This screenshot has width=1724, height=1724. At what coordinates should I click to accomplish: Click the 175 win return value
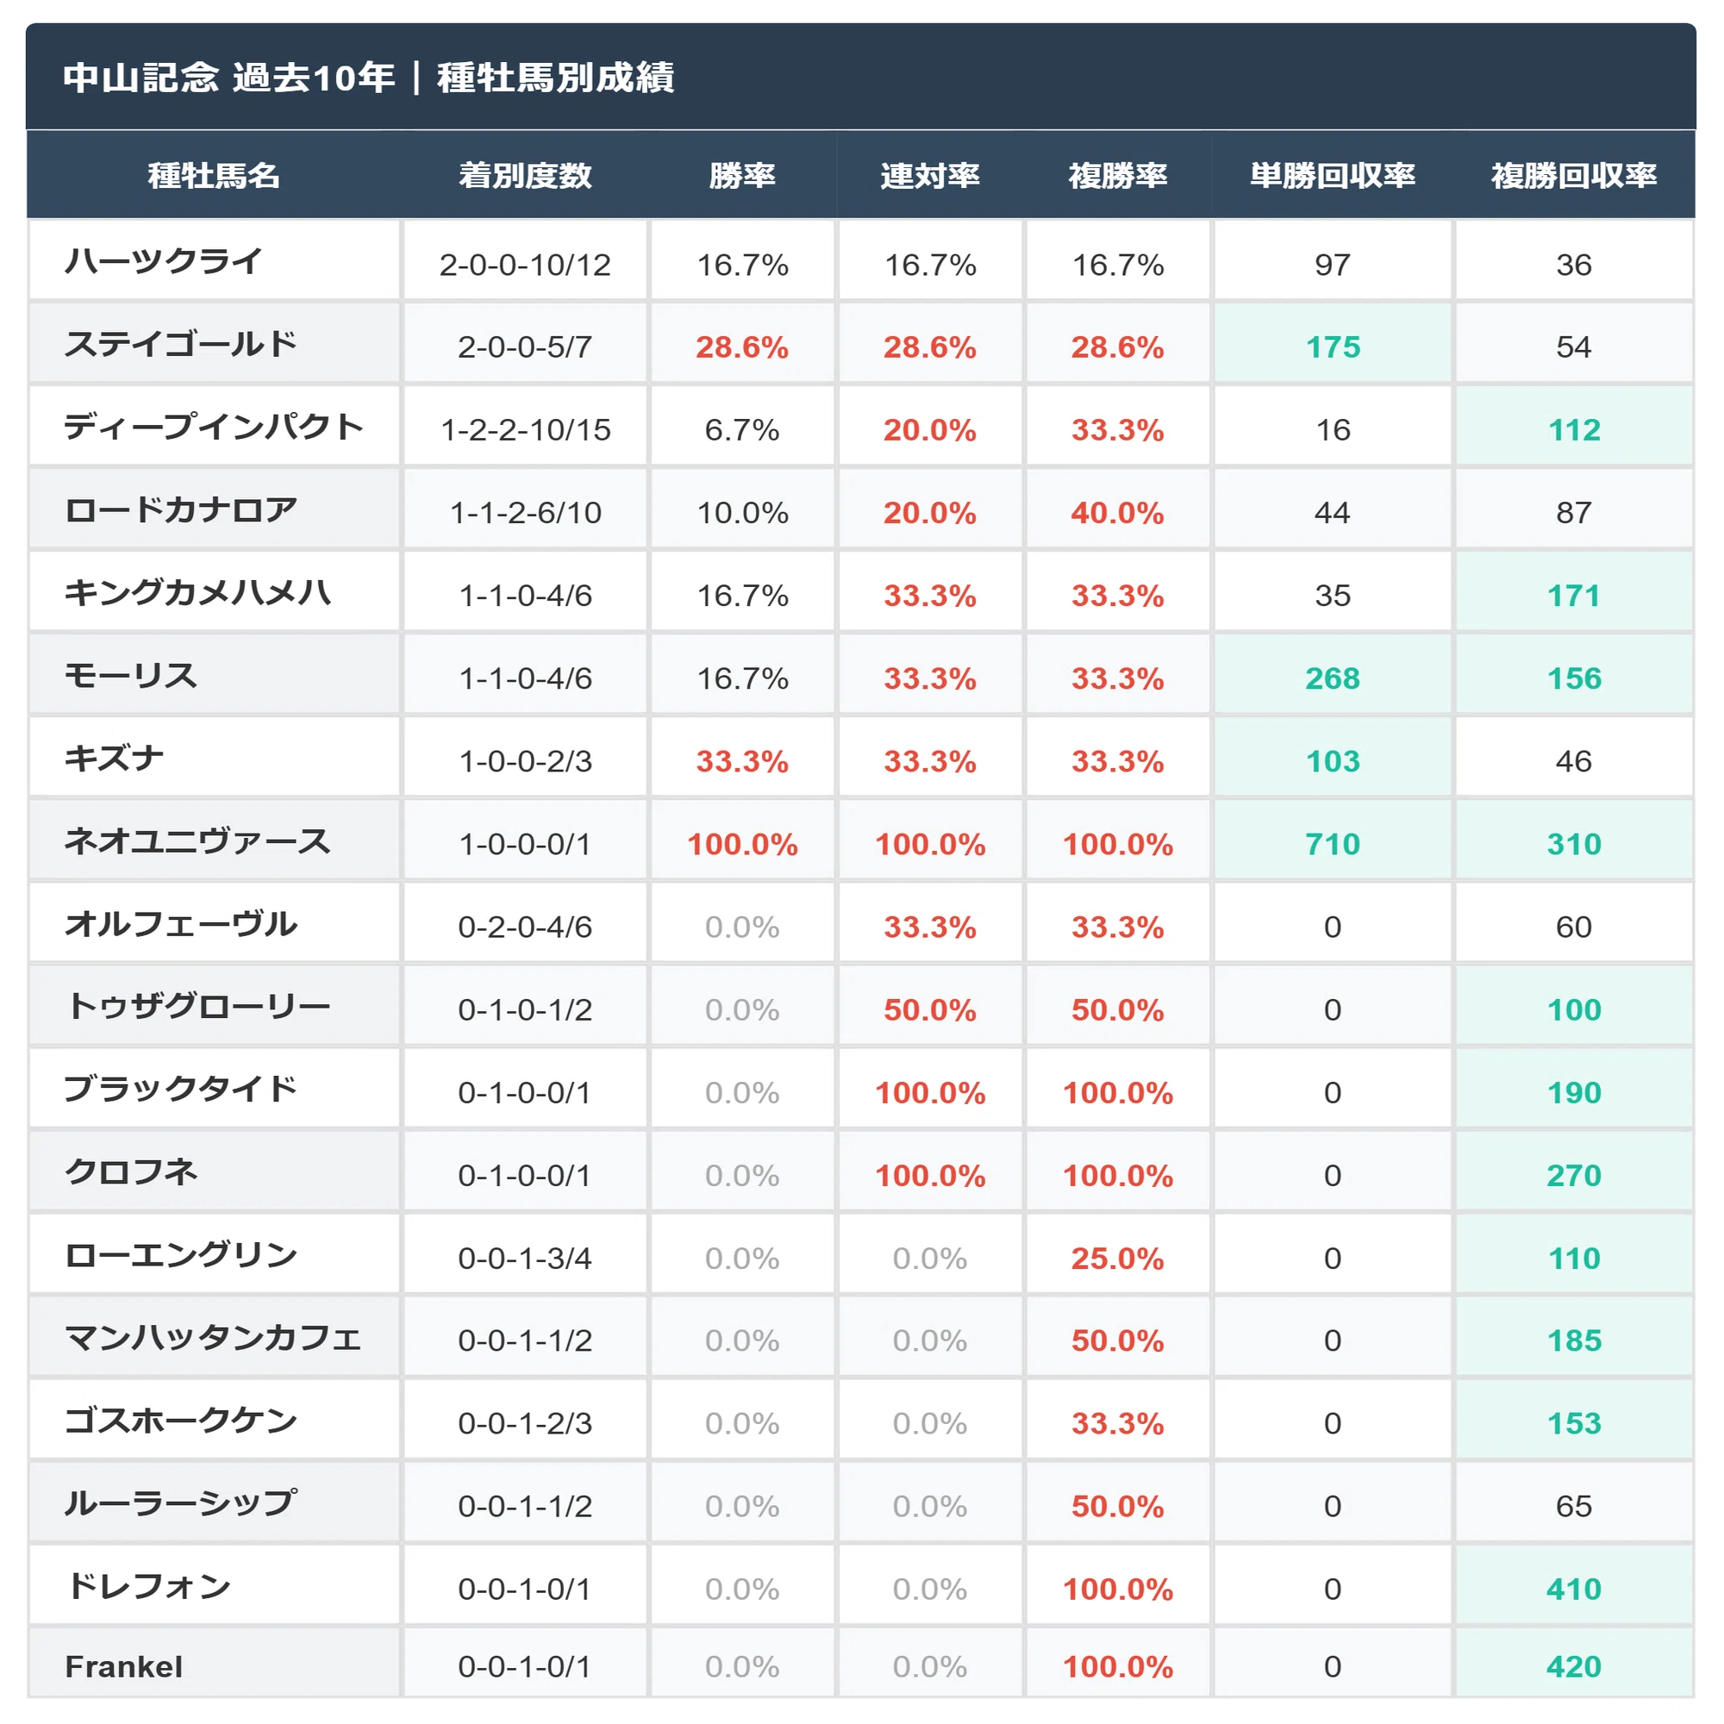click(x=1334, y=347)
